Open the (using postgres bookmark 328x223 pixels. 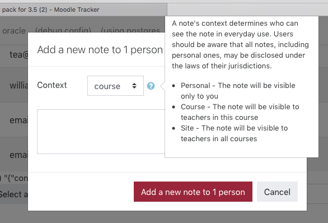130,30
